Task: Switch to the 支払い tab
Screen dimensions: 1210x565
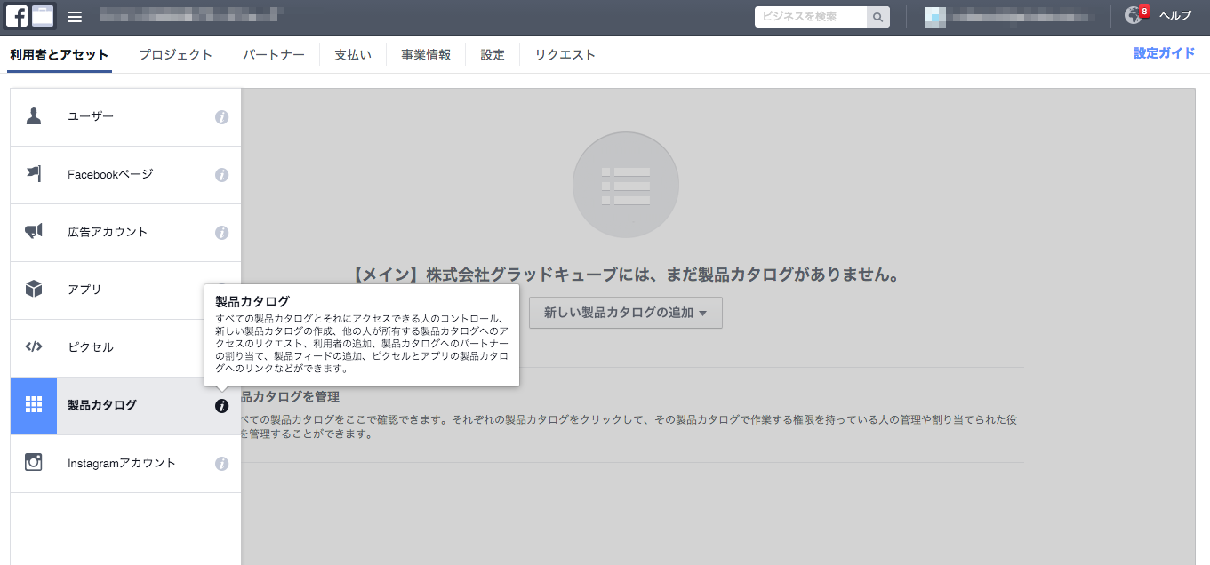Action: coord(353,54)
